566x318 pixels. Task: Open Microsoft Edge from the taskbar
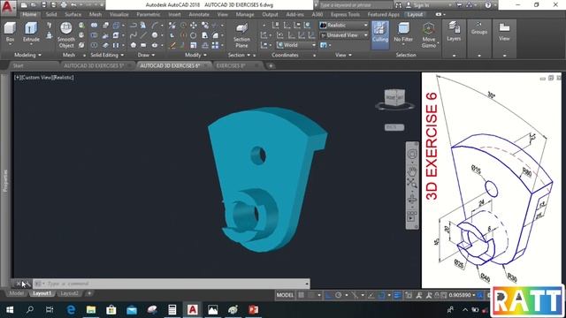(71, 309)
